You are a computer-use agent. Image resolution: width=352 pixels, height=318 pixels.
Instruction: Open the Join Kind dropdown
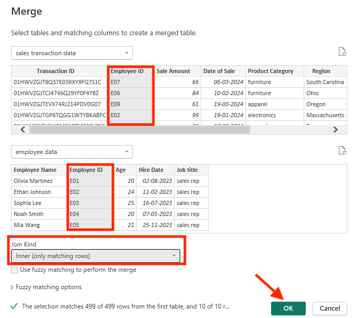(x=96, y=256)
